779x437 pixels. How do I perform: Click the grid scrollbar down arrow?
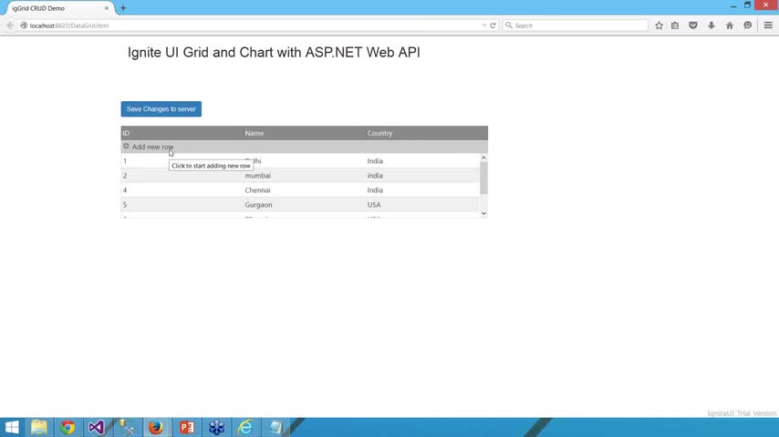coord(483,214)
